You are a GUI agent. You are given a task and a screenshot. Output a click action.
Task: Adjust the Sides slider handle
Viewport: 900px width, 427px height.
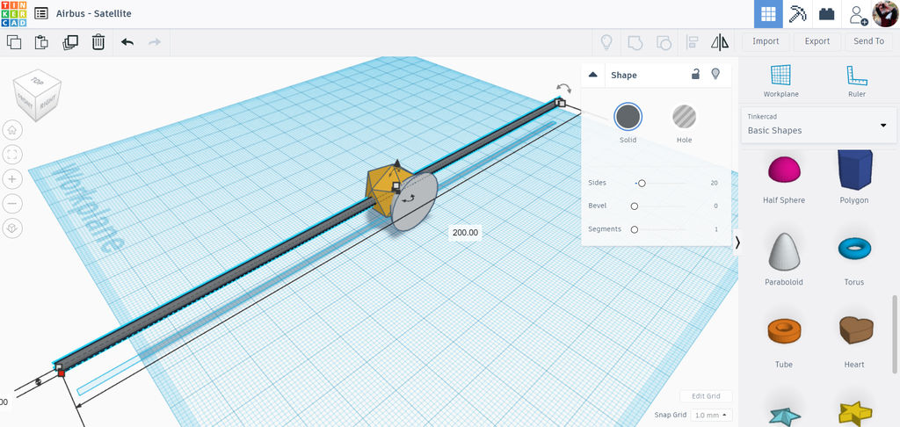642,183
